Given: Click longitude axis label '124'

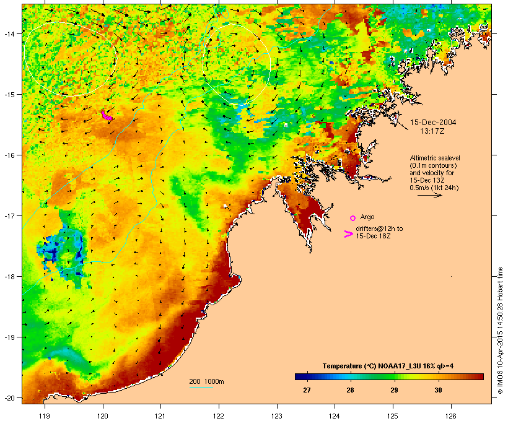Looking at the screenshot, I should click(x=335, y=416).
